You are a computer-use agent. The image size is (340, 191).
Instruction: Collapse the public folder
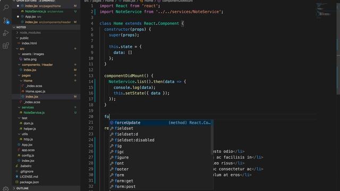[x=24, y=38]
